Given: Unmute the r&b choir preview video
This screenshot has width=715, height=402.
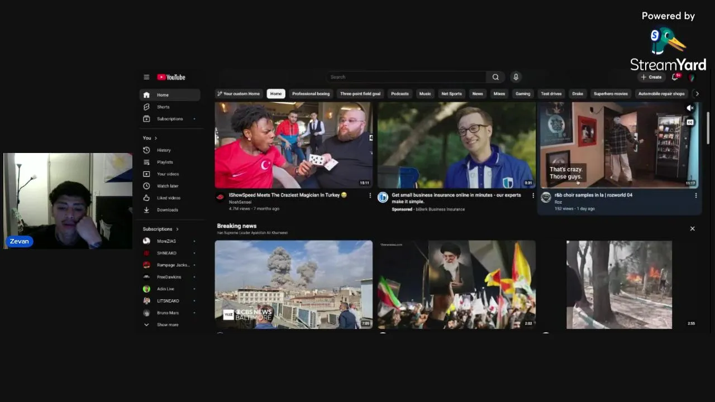Looking at the screenshot, I should 690,108.
